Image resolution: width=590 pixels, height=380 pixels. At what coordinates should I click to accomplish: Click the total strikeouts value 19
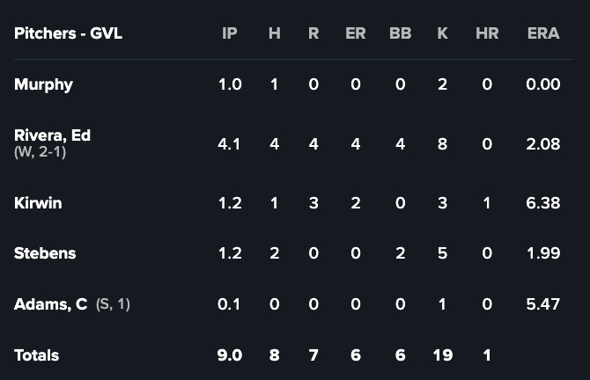tap(442, 355)
